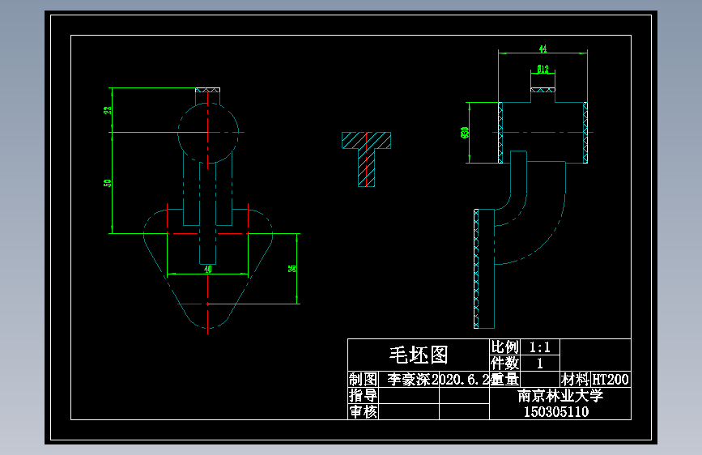This screenshot has height=455, width=702.
Task: Select the 比例 label cell
Action: (504, 347)
